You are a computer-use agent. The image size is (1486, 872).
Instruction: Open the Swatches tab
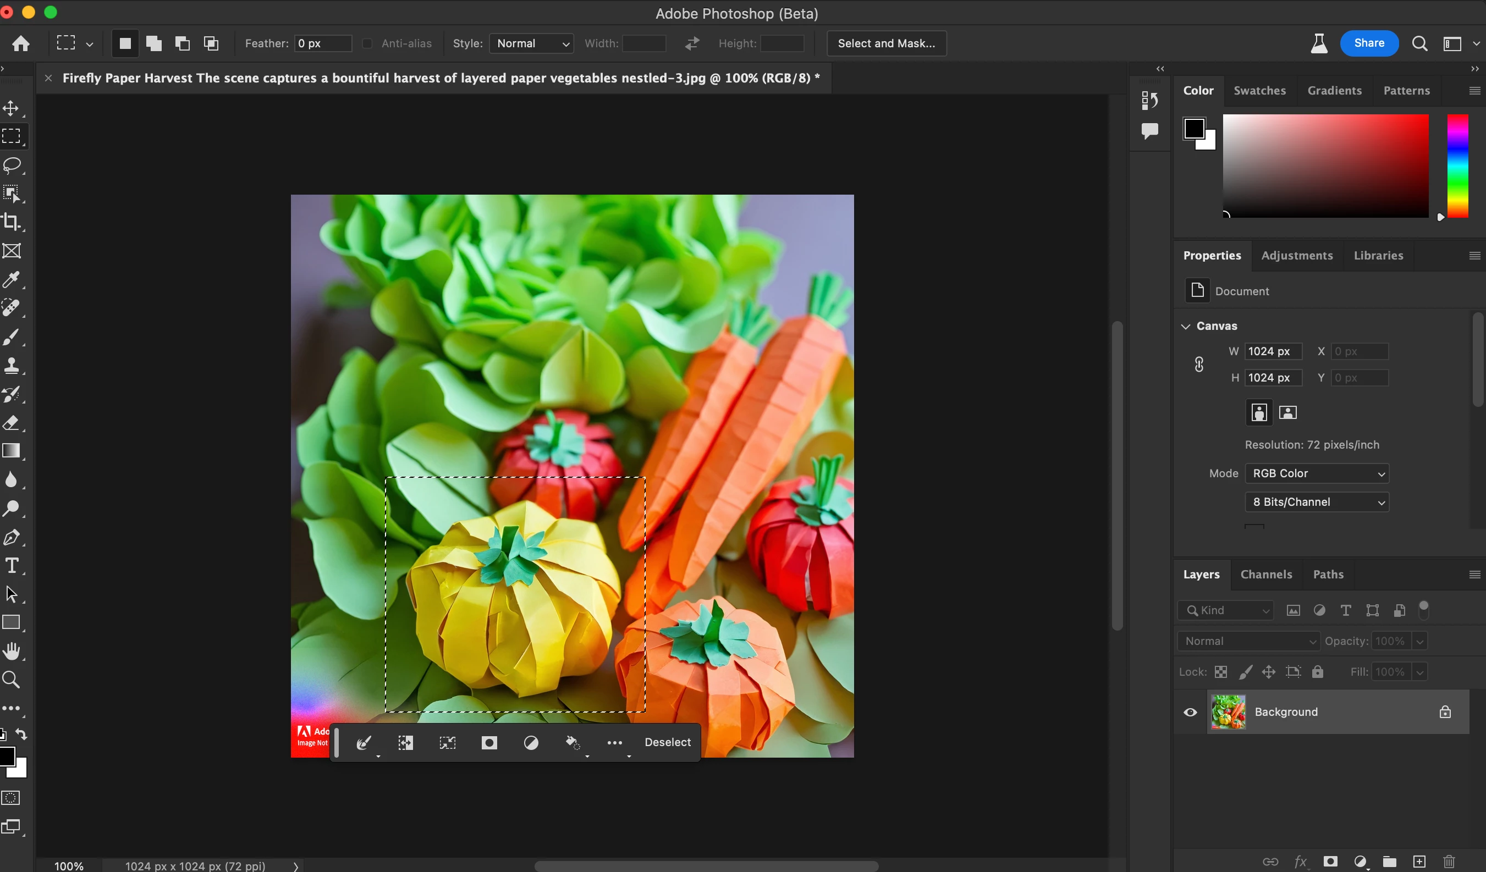tap(1259, 91)
